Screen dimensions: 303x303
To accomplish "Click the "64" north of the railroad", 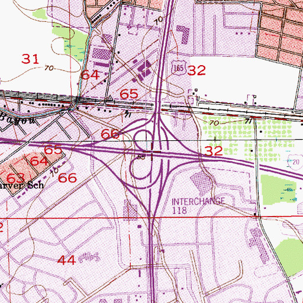I will 91,75.
